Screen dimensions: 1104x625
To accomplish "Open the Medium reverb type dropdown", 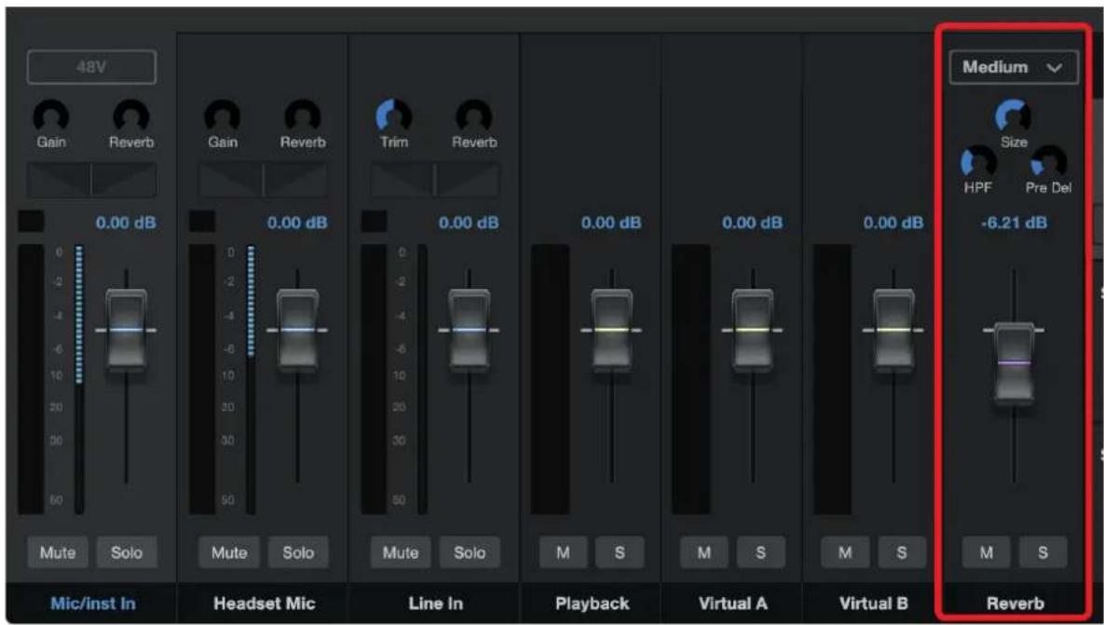I will point(1014,68).
